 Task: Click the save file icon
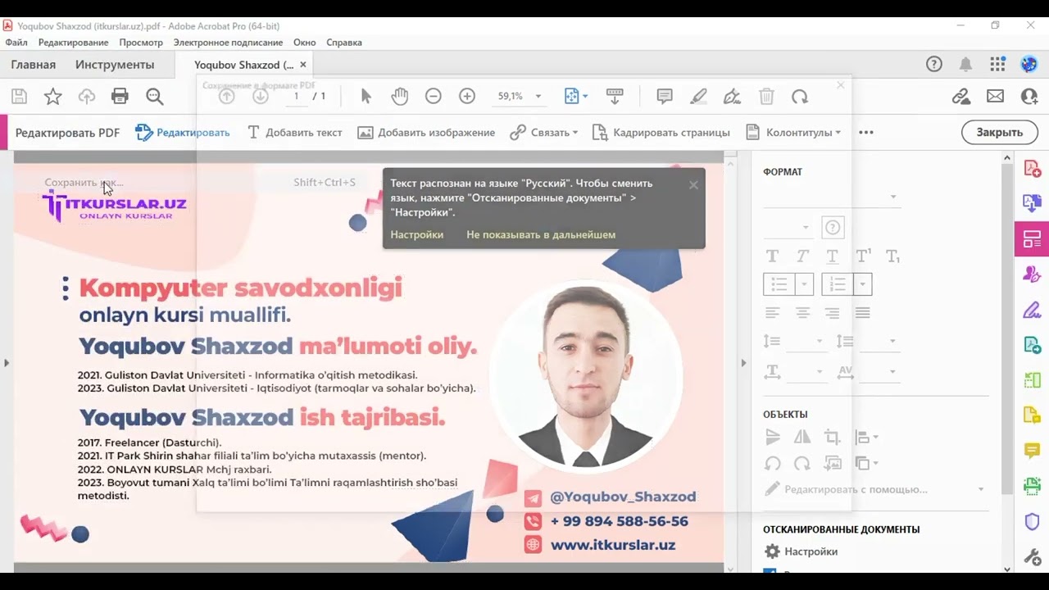pos(19,97)
